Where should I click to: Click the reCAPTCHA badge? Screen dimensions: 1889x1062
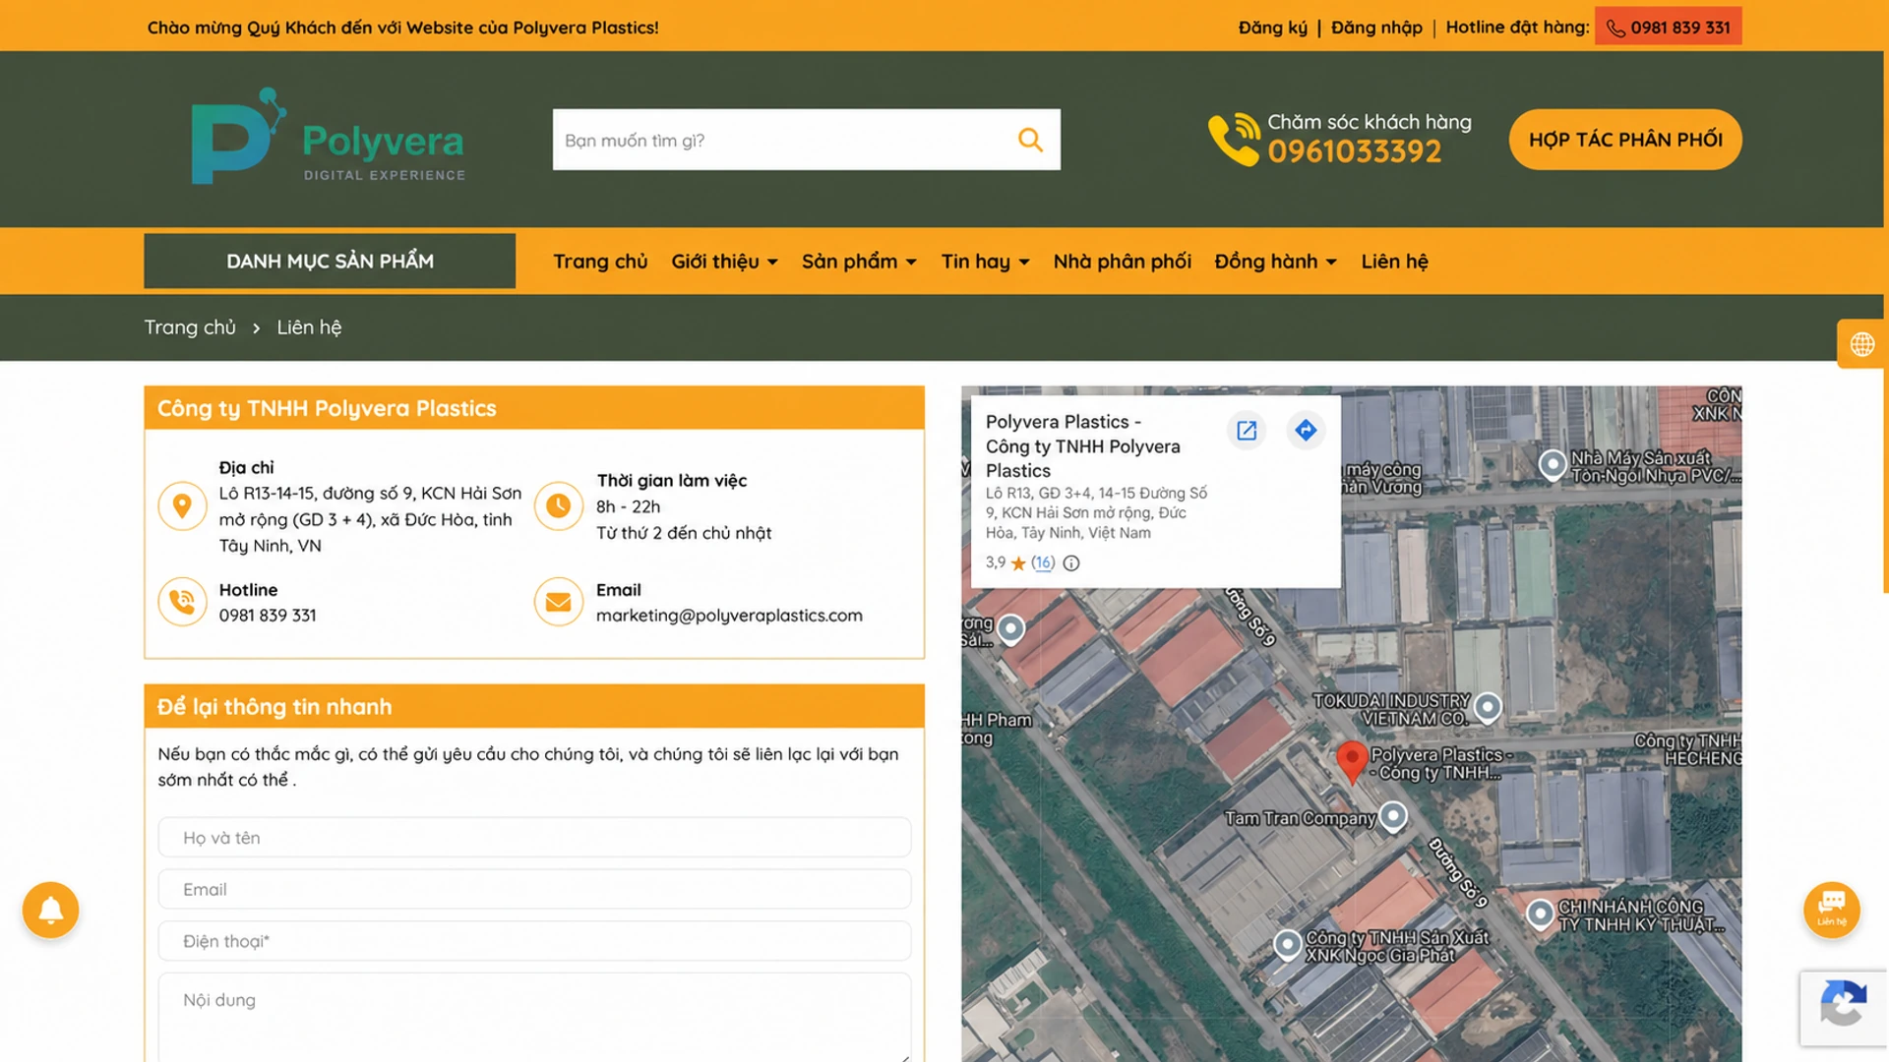1843,1008
